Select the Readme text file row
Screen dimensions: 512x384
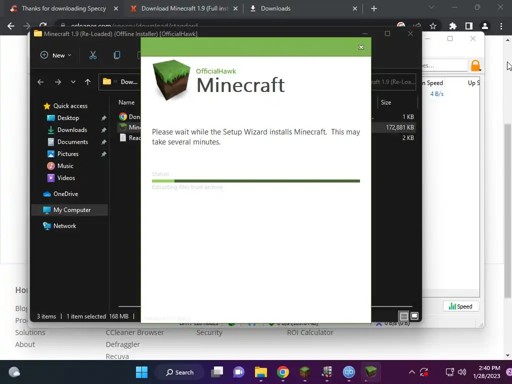[x=129, y=138]
